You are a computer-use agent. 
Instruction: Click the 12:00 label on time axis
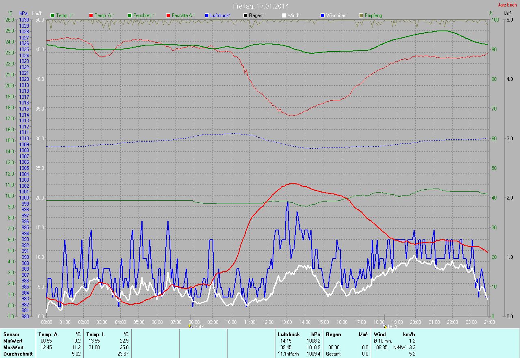point(268,322)
